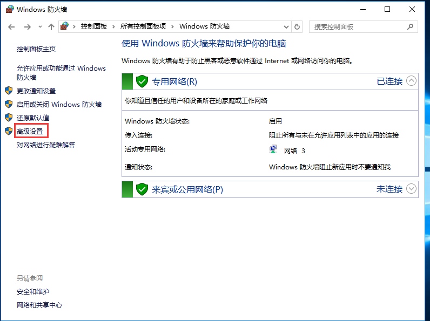Click the 未连接 status text

(389, 189)
